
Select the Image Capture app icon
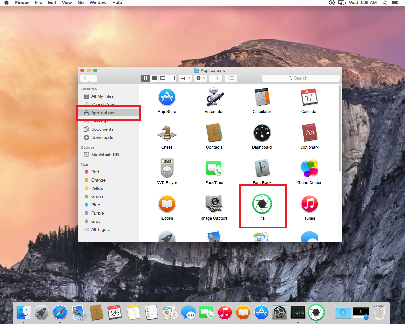click(214, 204)
